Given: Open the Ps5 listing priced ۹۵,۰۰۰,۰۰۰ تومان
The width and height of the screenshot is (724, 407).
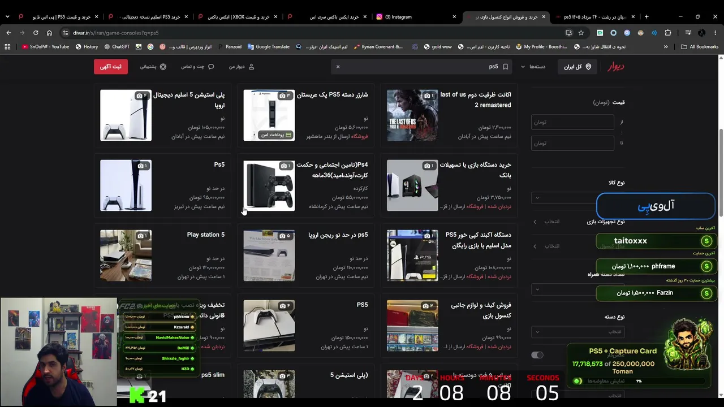Looking at the screenshot, I should (x=162, y=185).
